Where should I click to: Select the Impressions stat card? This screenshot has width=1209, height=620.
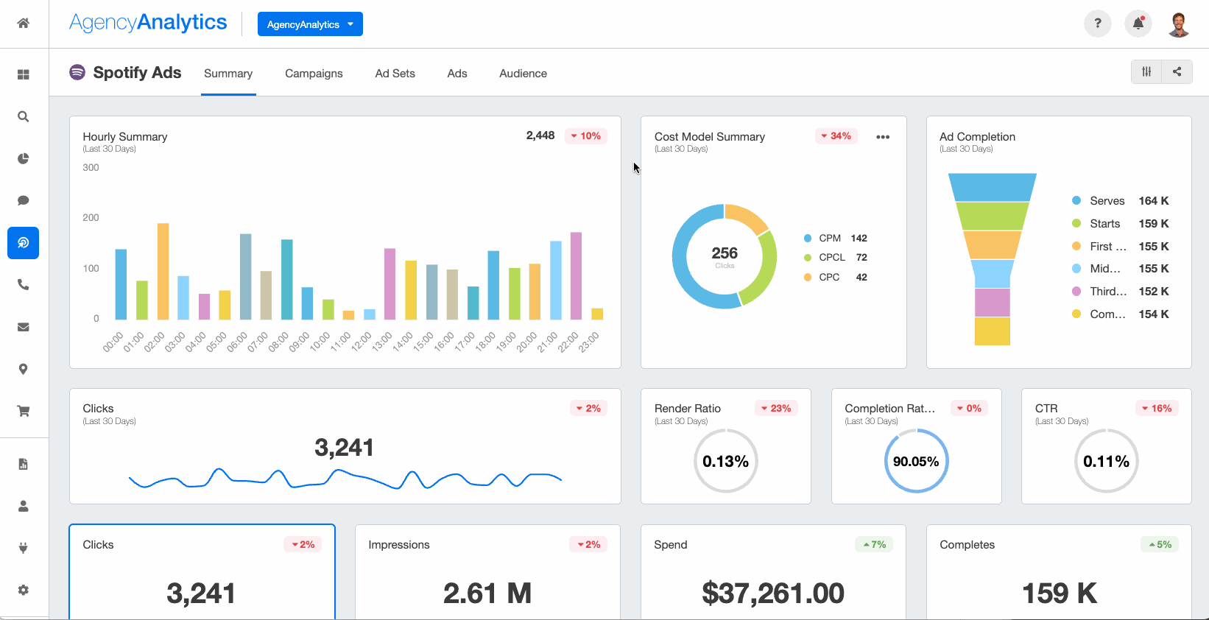coord(487,572)
